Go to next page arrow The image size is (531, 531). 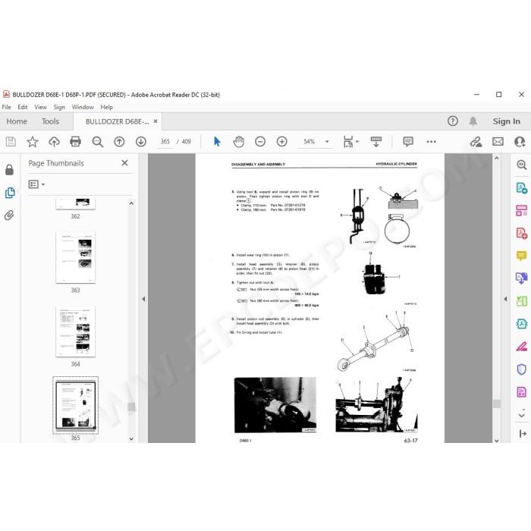141,142
